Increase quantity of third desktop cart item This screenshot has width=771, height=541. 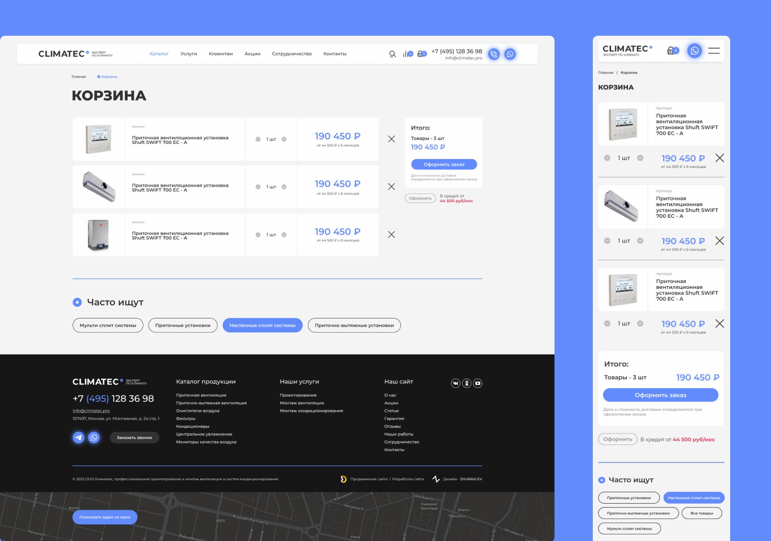click(284, 235)
